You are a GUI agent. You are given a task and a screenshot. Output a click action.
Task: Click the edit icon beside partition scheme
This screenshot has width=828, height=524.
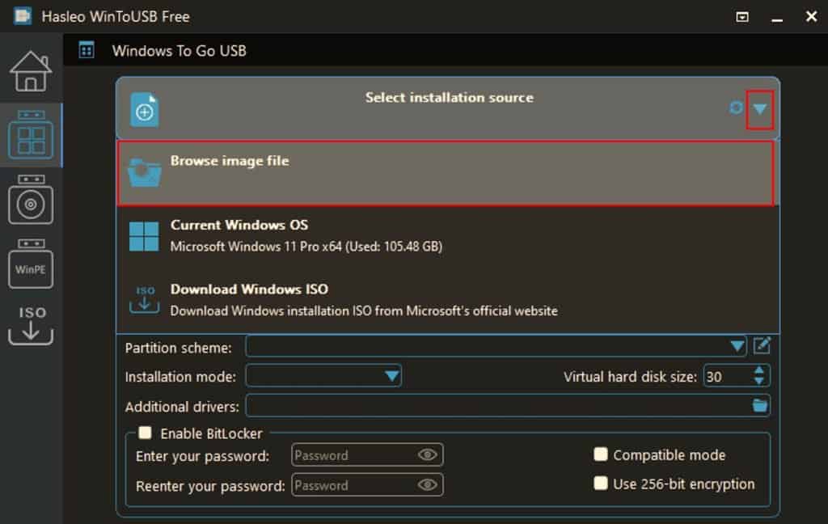click(760, 345)
